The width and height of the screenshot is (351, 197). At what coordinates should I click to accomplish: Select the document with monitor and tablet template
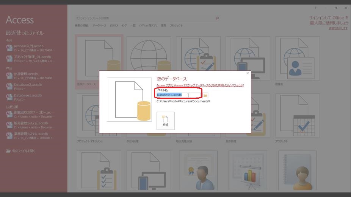(x=149, y=171)
